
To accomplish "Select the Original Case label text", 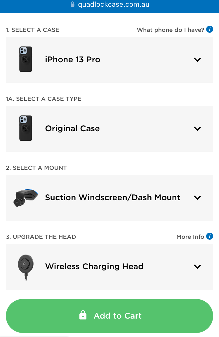I will (x=72, y=129).
